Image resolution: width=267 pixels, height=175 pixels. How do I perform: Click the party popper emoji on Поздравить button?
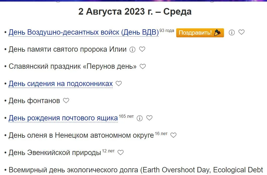pos(217,32)
